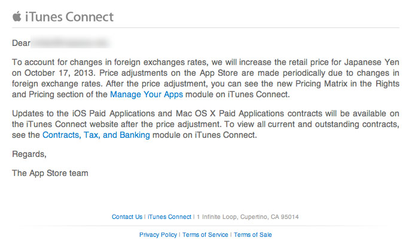Open the Manage Your Apps link
This screenshot has width=409, height=244.
pos(146,94)
